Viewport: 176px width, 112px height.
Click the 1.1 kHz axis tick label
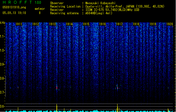pyautogui.click(x=3, y=36)
